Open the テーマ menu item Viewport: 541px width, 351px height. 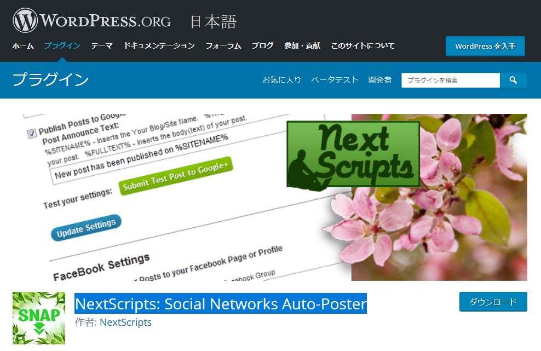102,45
